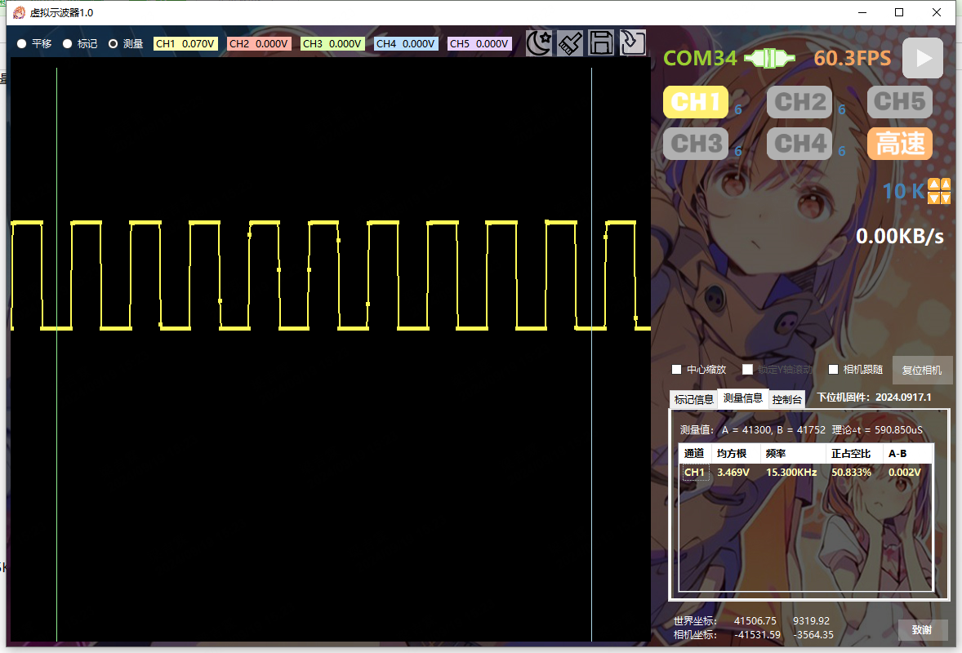Click the CH2 0.000V voltage label

(259, 43)
